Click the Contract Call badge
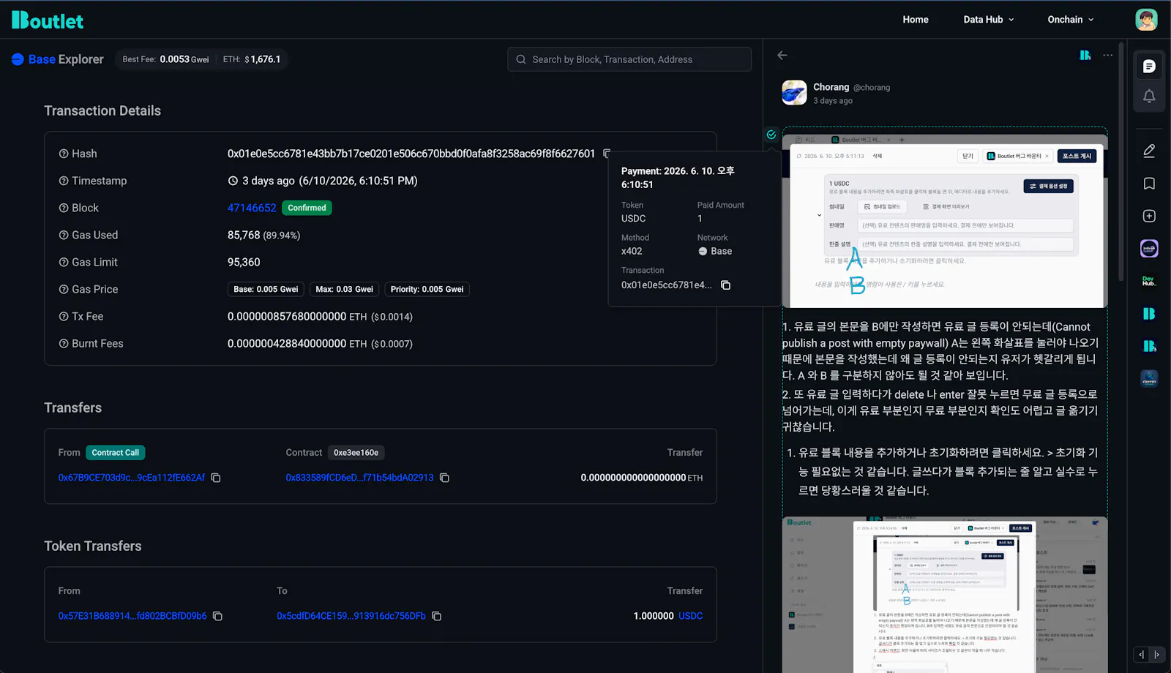 [116, 453]
